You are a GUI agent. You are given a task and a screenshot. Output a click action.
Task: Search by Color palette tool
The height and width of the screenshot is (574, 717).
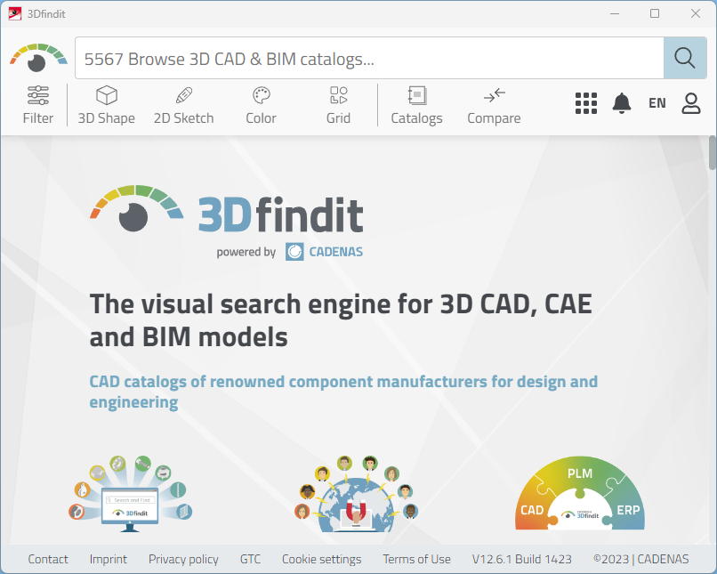click(262, 105)
